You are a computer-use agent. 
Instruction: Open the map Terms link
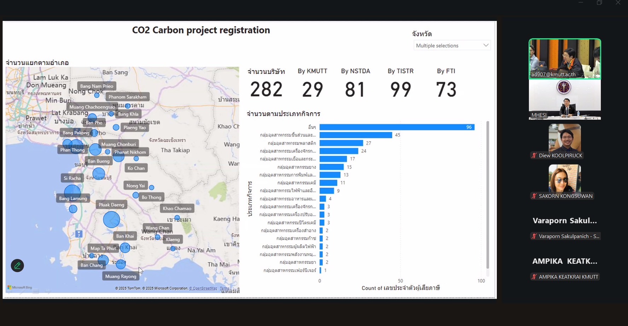tap(225, 289)
